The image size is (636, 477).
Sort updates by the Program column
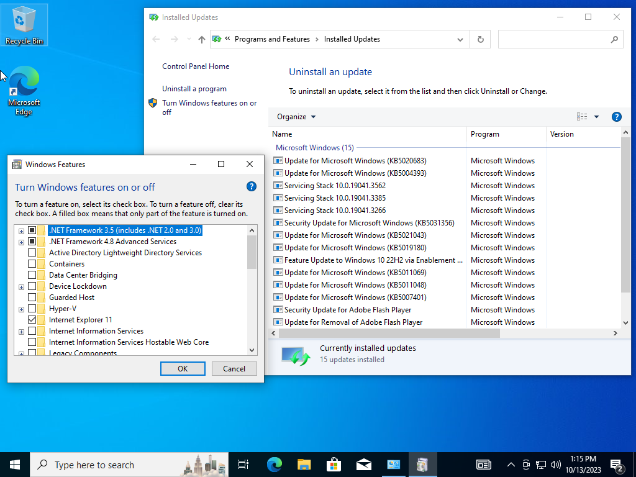(x=506, y=134)
